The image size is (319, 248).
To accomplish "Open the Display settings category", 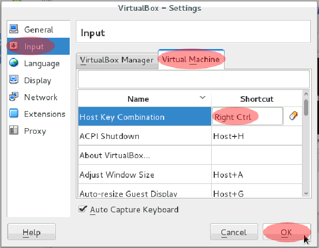I will click(x=38, y=80).
